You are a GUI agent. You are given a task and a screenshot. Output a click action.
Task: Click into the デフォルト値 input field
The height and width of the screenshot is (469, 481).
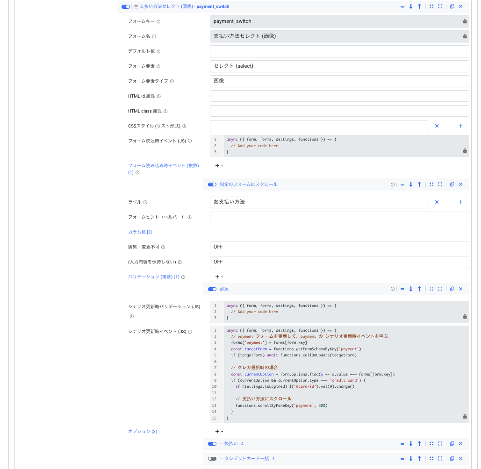(x=339, y=51)
